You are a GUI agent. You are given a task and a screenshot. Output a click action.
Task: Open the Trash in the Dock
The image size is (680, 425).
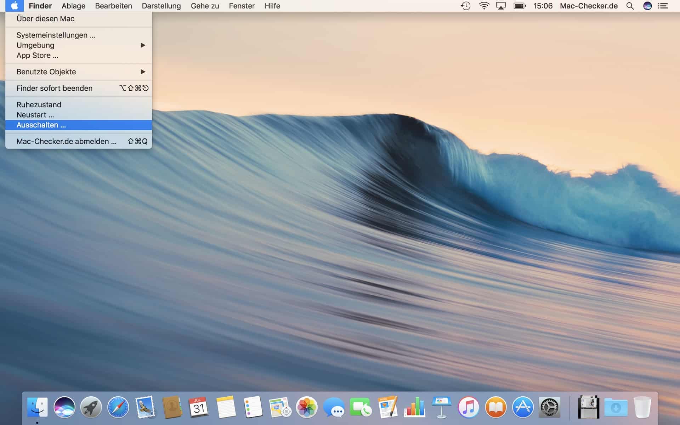[642, 407]
